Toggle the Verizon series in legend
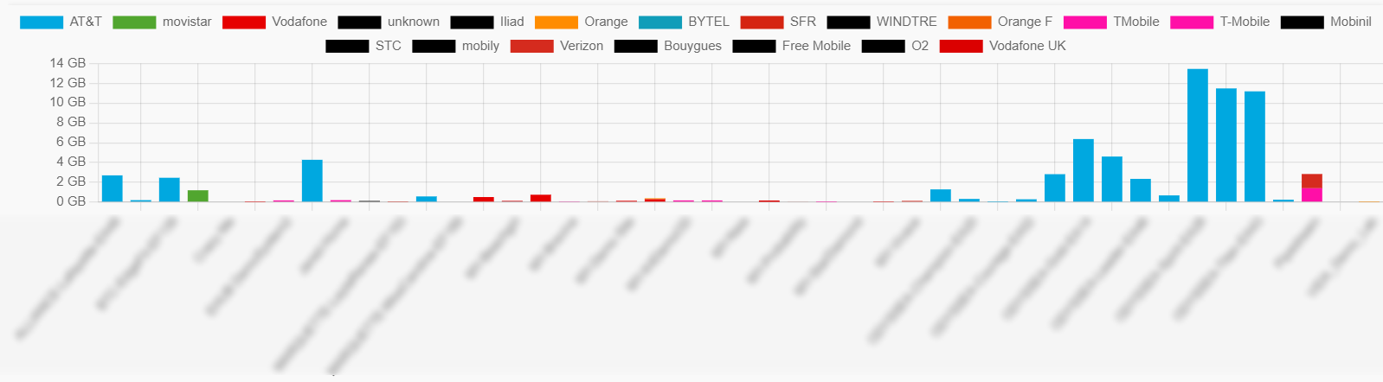 click(x=556, y=46)
